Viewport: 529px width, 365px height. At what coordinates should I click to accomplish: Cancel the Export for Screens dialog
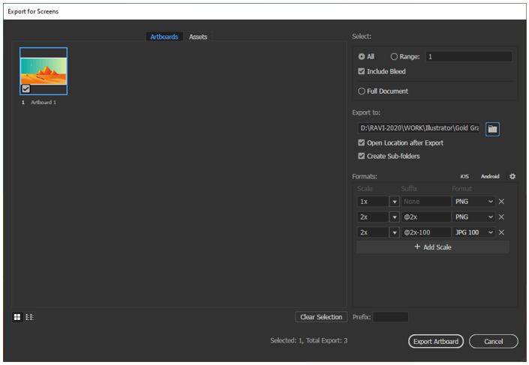coord(494,342)
